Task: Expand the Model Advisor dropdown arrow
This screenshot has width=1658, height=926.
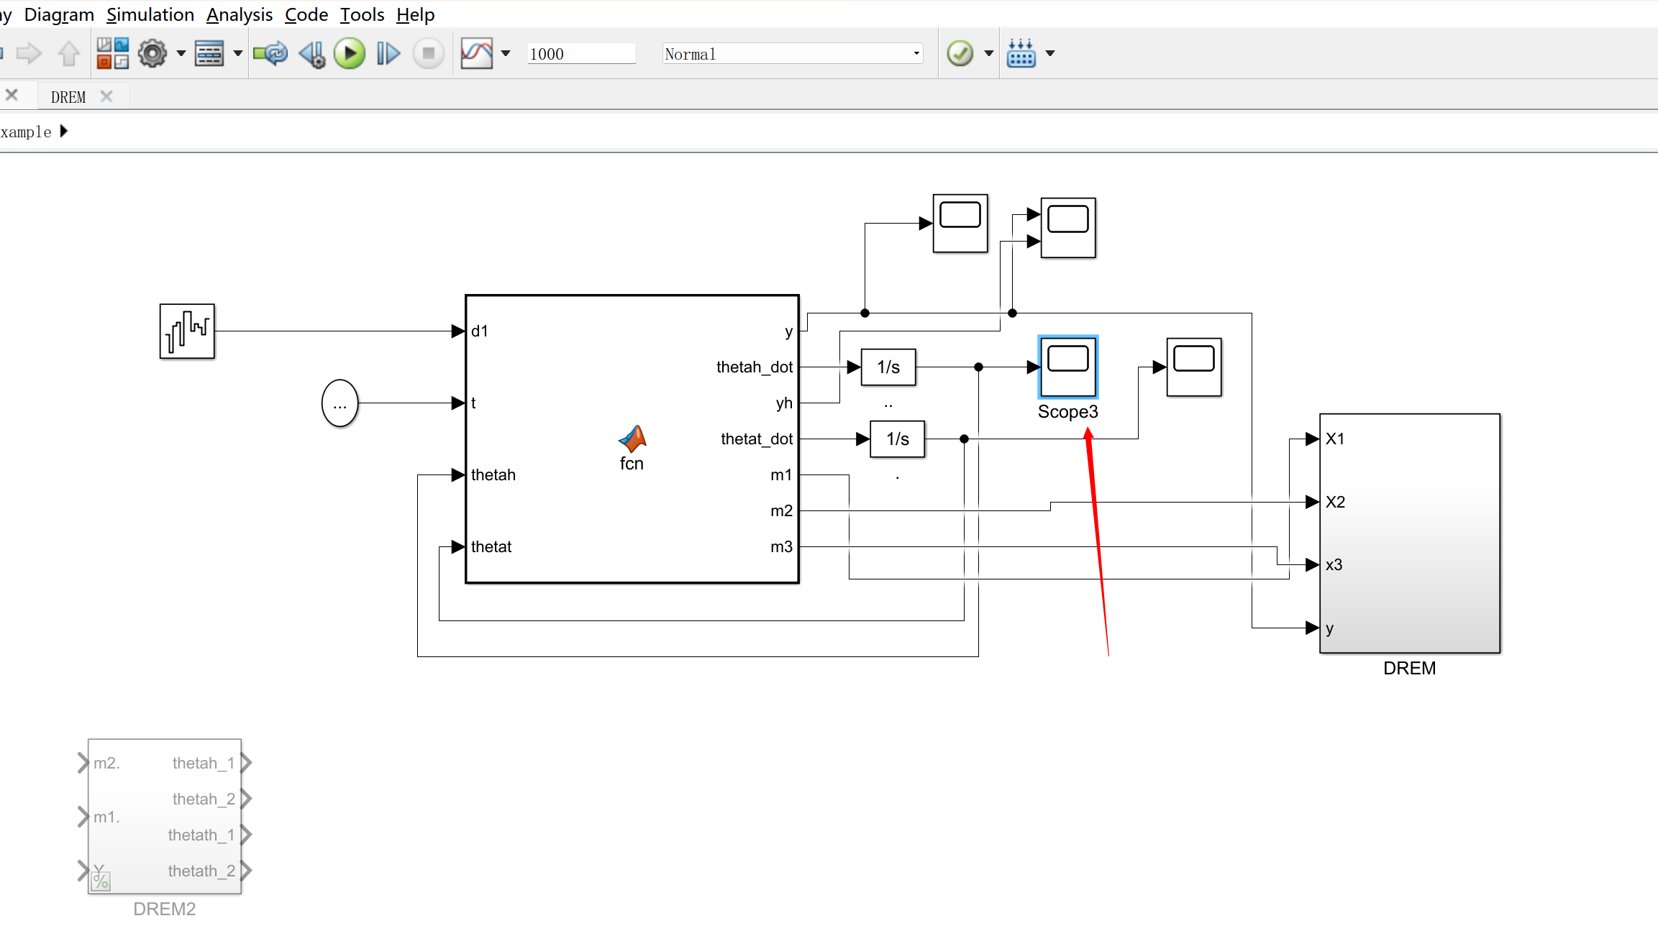Action: point(989,54)
